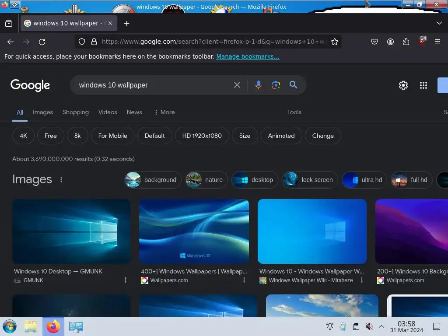Switch to the News tab
The width and height of the screenshot is (448, 336).
coord(134,112)
